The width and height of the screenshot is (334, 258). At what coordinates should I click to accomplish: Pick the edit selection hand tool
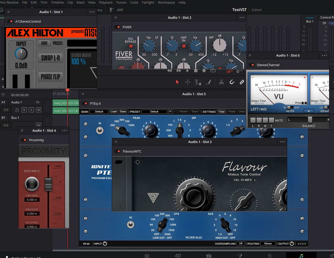click(198, 82)
